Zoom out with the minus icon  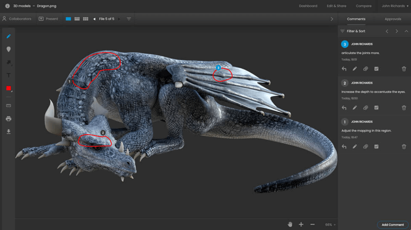click(x=312, y=224)
